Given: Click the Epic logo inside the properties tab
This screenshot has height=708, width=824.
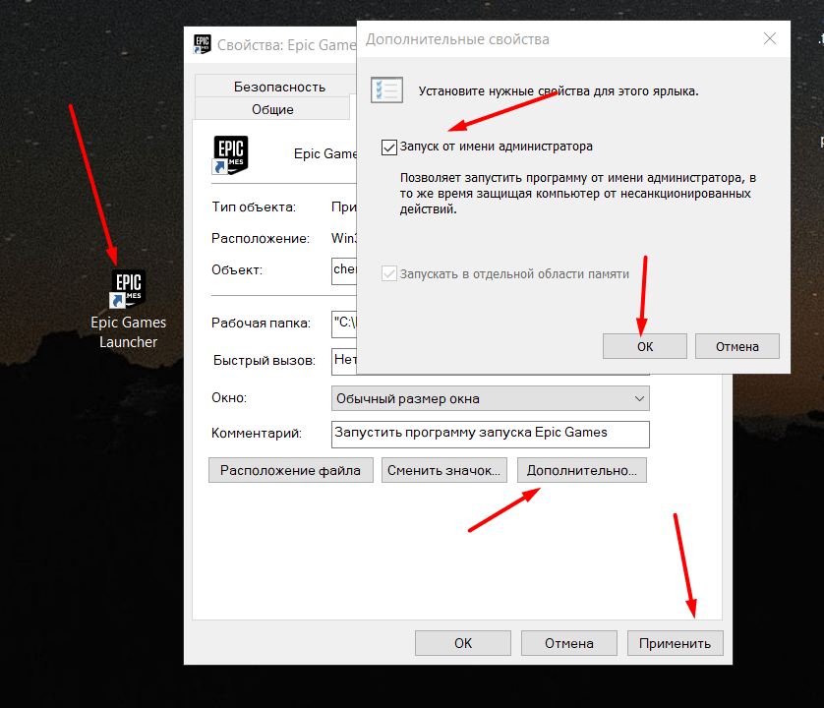Looking at the screenshot, I should (x=230, y=154).
